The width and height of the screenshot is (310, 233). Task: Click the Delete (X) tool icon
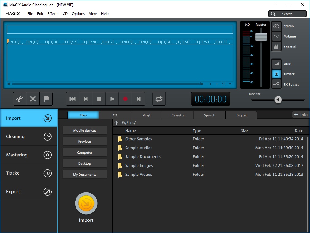[x=33, y=99]
